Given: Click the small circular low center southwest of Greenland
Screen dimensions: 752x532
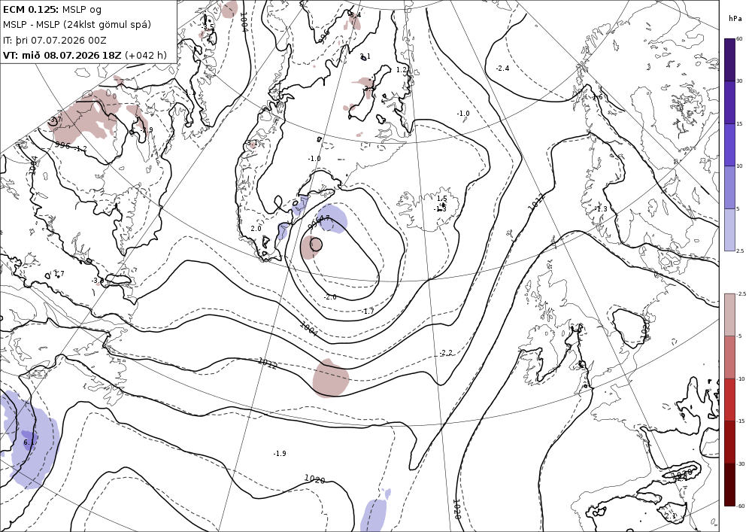Looking at the screenshot, I should coord(316,245).
